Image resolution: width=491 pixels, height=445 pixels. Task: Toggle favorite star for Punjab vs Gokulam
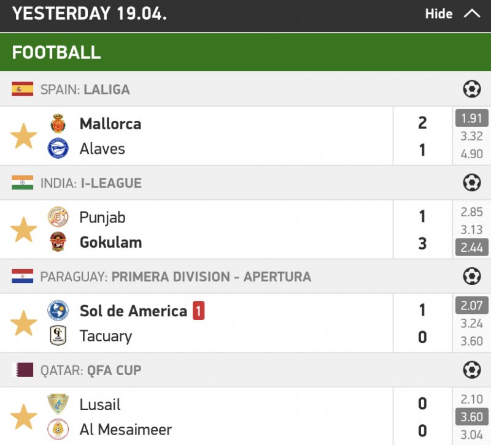pos(24,230)
